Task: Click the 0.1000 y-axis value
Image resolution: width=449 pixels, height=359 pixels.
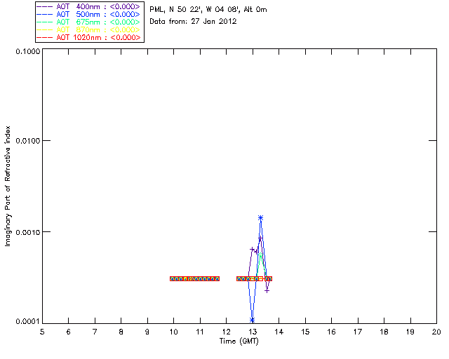Action: tap(27, 51)
